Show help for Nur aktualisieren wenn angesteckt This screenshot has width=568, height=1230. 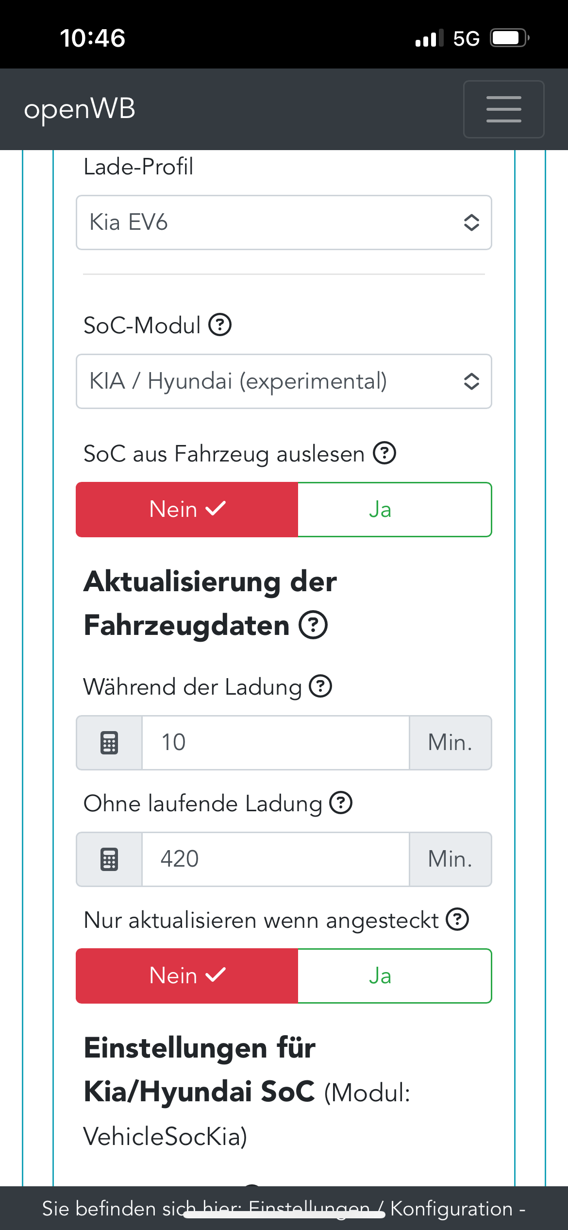pyautogui.click(x=457, y=920)
